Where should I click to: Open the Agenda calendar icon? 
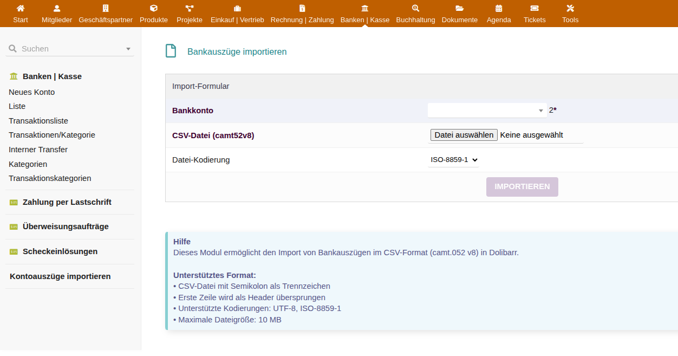499,9
